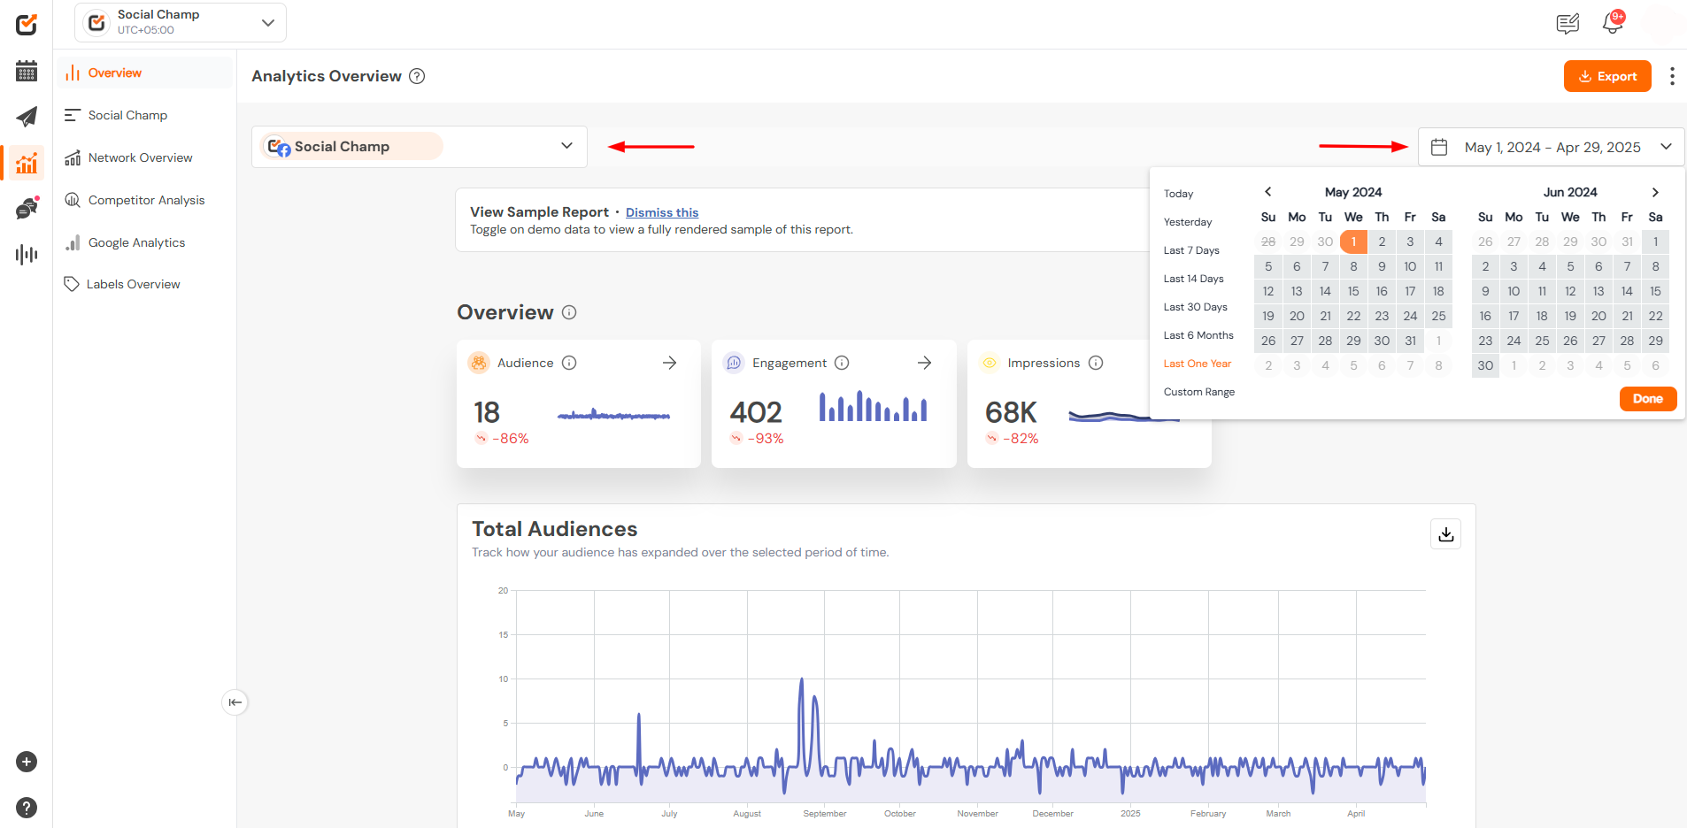This screenshot has height=828, width=1687.
Task: Go to previous month in calendar
Action: click(x=1268, y=192)
